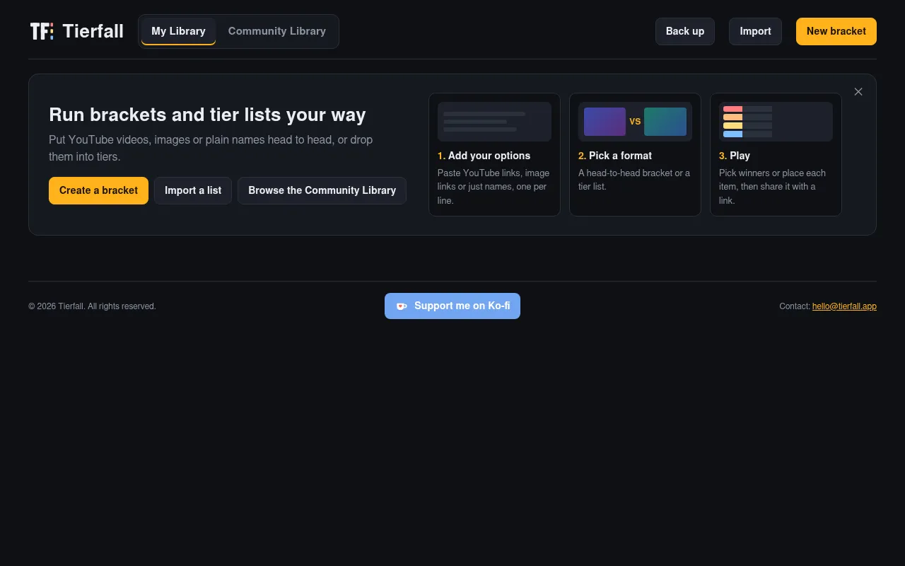Click the 'Contact:' label in footer

click(x=795, y=306)
